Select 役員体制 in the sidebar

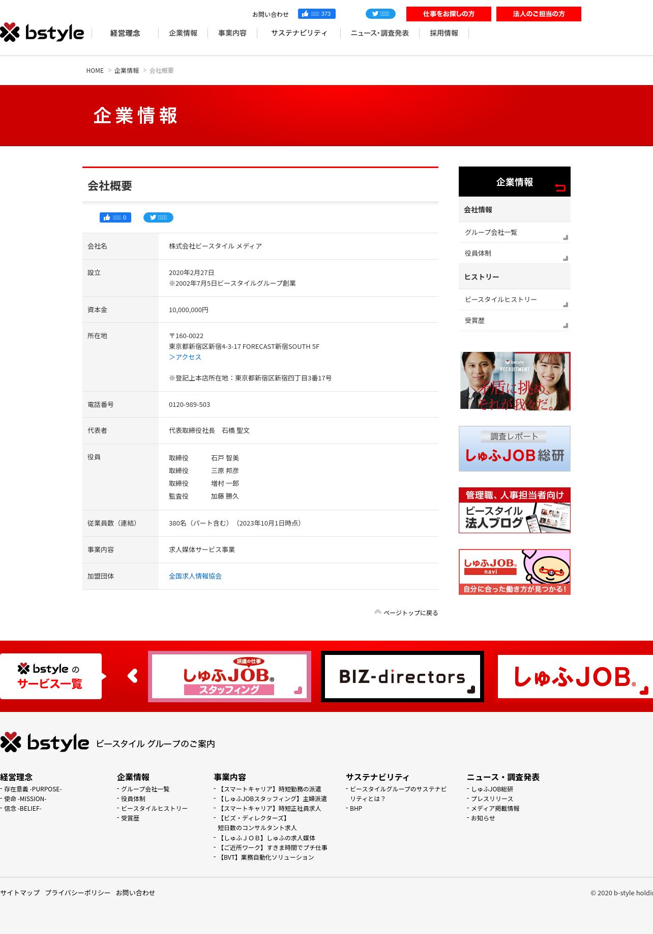coord(515,253)
